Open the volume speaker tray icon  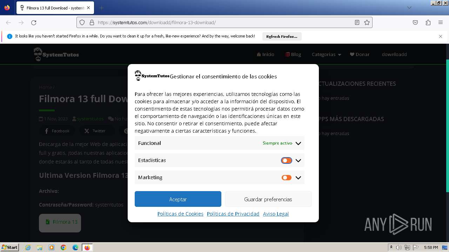(399, 247)
